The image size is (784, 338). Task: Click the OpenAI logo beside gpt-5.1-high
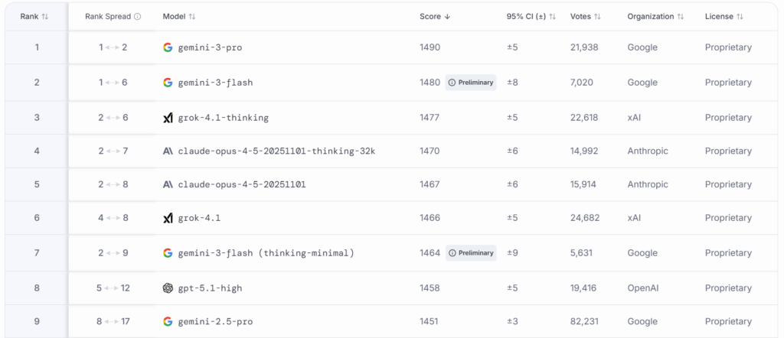168,288
